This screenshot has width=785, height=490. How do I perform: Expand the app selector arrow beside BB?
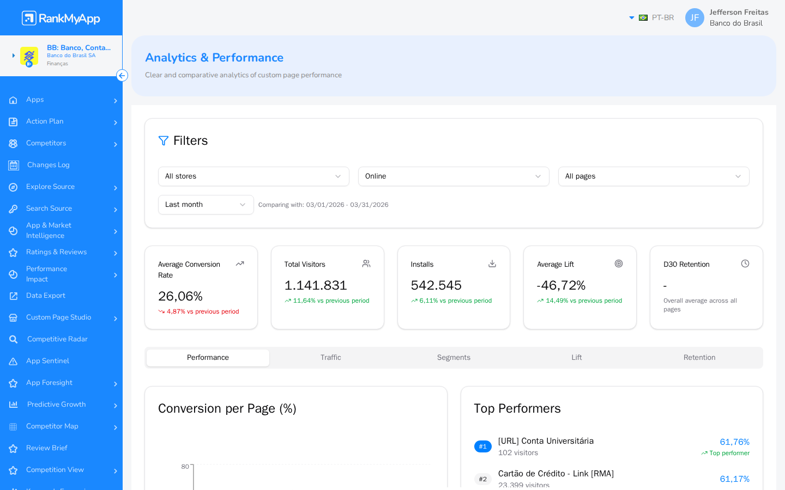point(14,56)
